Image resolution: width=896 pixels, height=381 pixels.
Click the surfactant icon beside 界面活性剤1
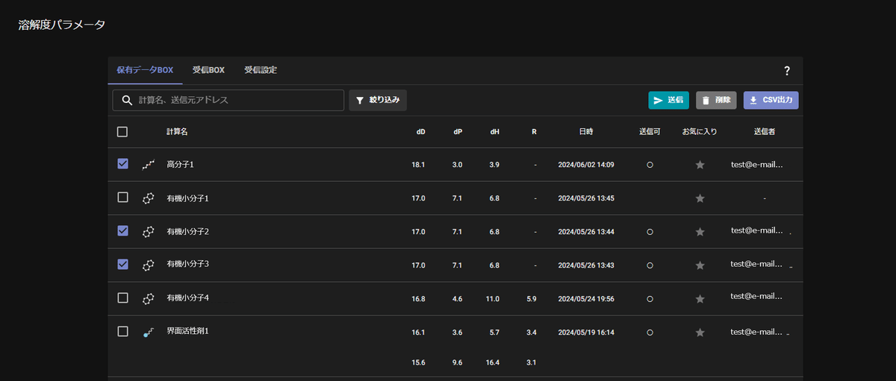pos(149,332)
